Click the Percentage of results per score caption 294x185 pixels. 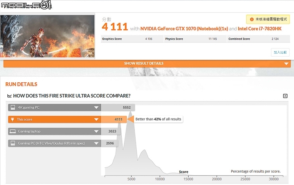(x=256, y=172)
